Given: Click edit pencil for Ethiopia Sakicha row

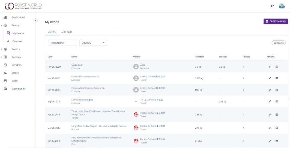Looking at the screenshot, I should point(270,101).
